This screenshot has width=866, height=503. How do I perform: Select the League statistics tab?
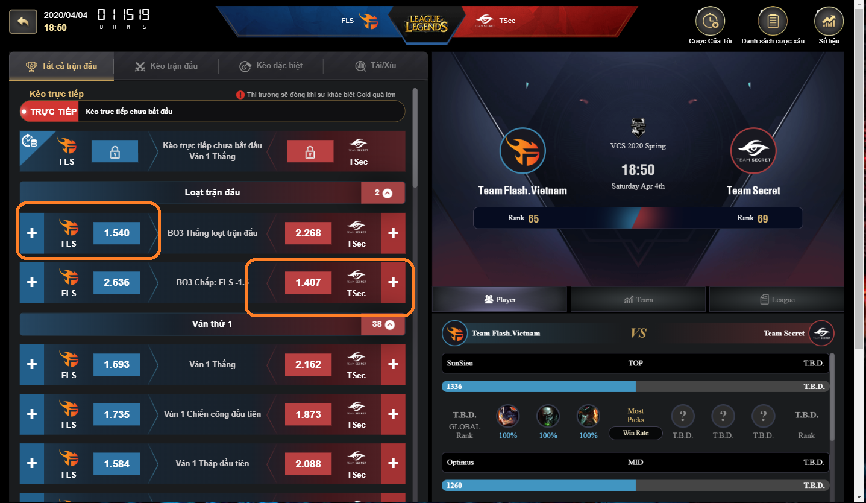777,299
